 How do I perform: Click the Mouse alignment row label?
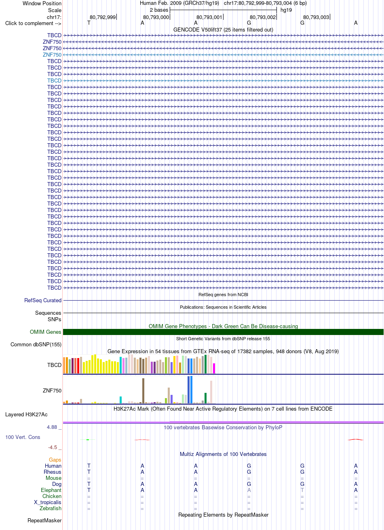[x=54, y=478]
